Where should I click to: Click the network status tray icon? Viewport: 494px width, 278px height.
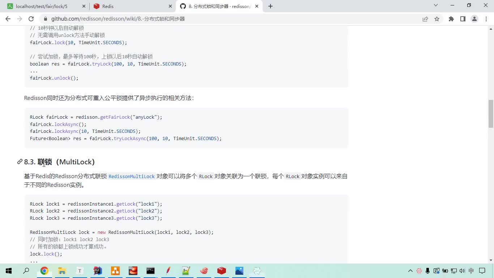click(x=454, y=271)
